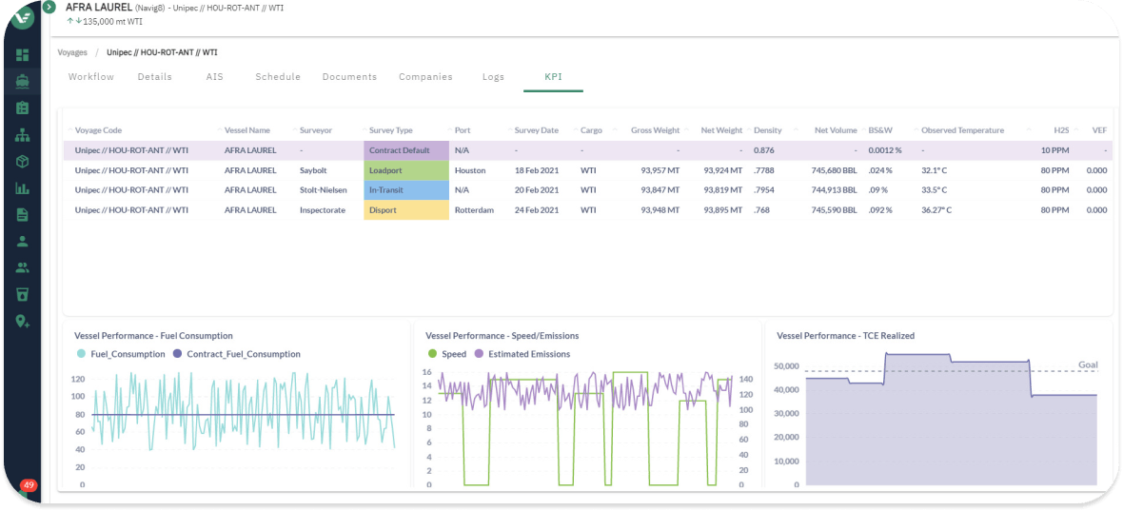Viewport: 1123px width, 511px height.
Task: Open the notification badge showing 49
Action: pyautogui.click(x=29, y=485)
